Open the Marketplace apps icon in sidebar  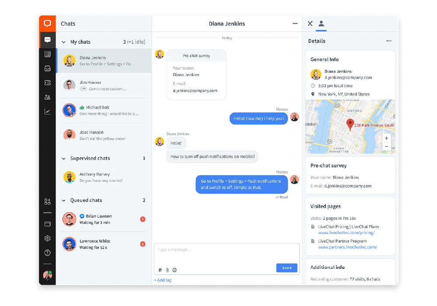(47, 202)
